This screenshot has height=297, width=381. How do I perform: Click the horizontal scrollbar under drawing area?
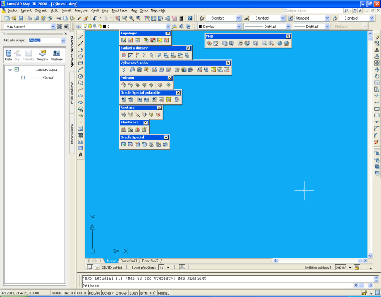pos(321,261)
